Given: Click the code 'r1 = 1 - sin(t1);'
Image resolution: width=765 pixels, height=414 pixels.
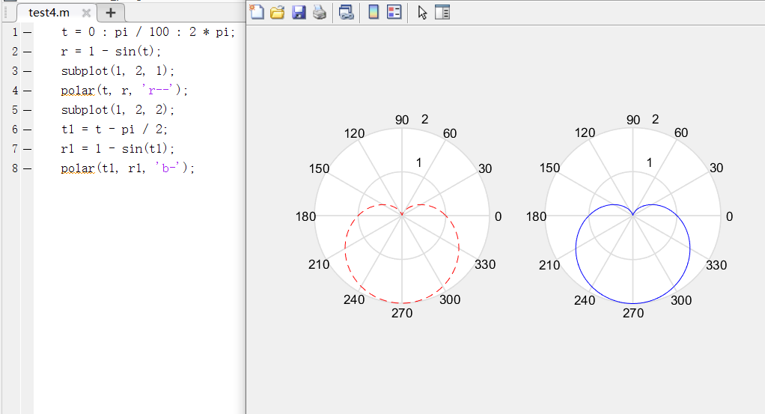Looking at the screenshot, I should 118,148.
